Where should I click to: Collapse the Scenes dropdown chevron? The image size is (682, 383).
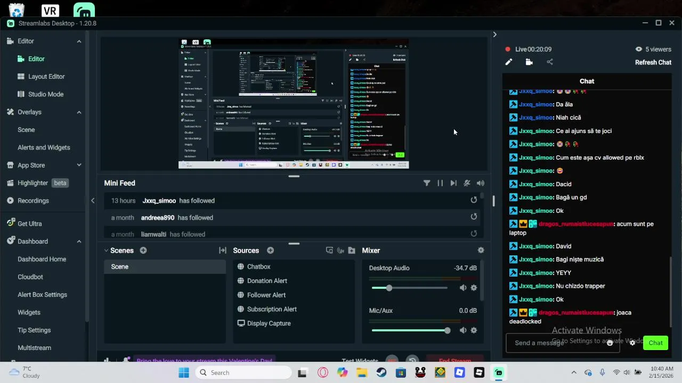click(x=106, y=251)
